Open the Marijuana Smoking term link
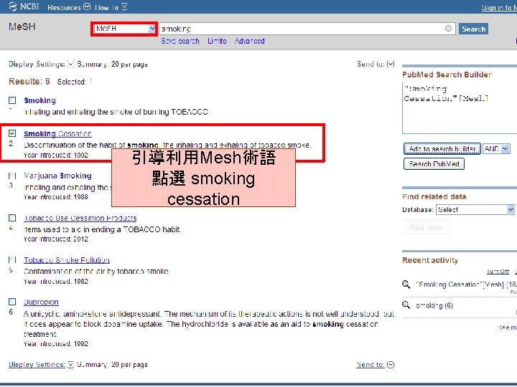 [57, 176]
